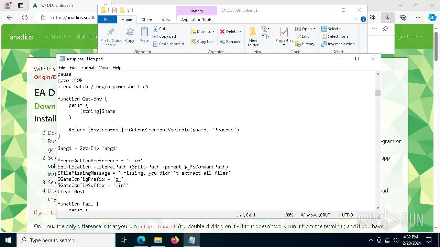Open Notepad taskbar icon
The width and height of the screenshot is (440, 247).
[x=191, y=240]
